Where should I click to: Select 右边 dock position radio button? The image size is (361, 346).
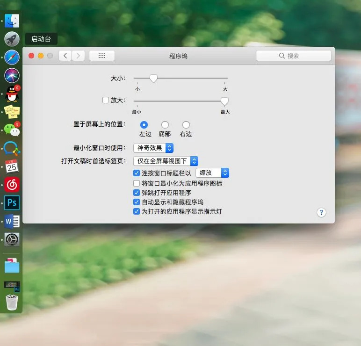pyautogui.click(x=186, y=125)
